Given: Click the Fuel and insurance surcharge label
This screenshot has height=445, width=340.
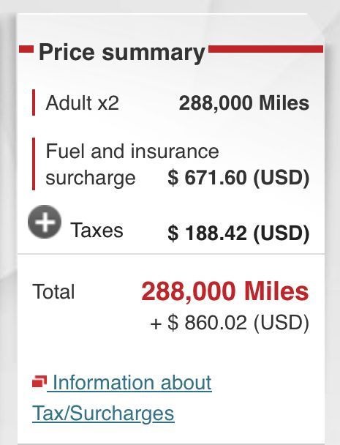Looking at the screenshot, I should pos(132,165).
